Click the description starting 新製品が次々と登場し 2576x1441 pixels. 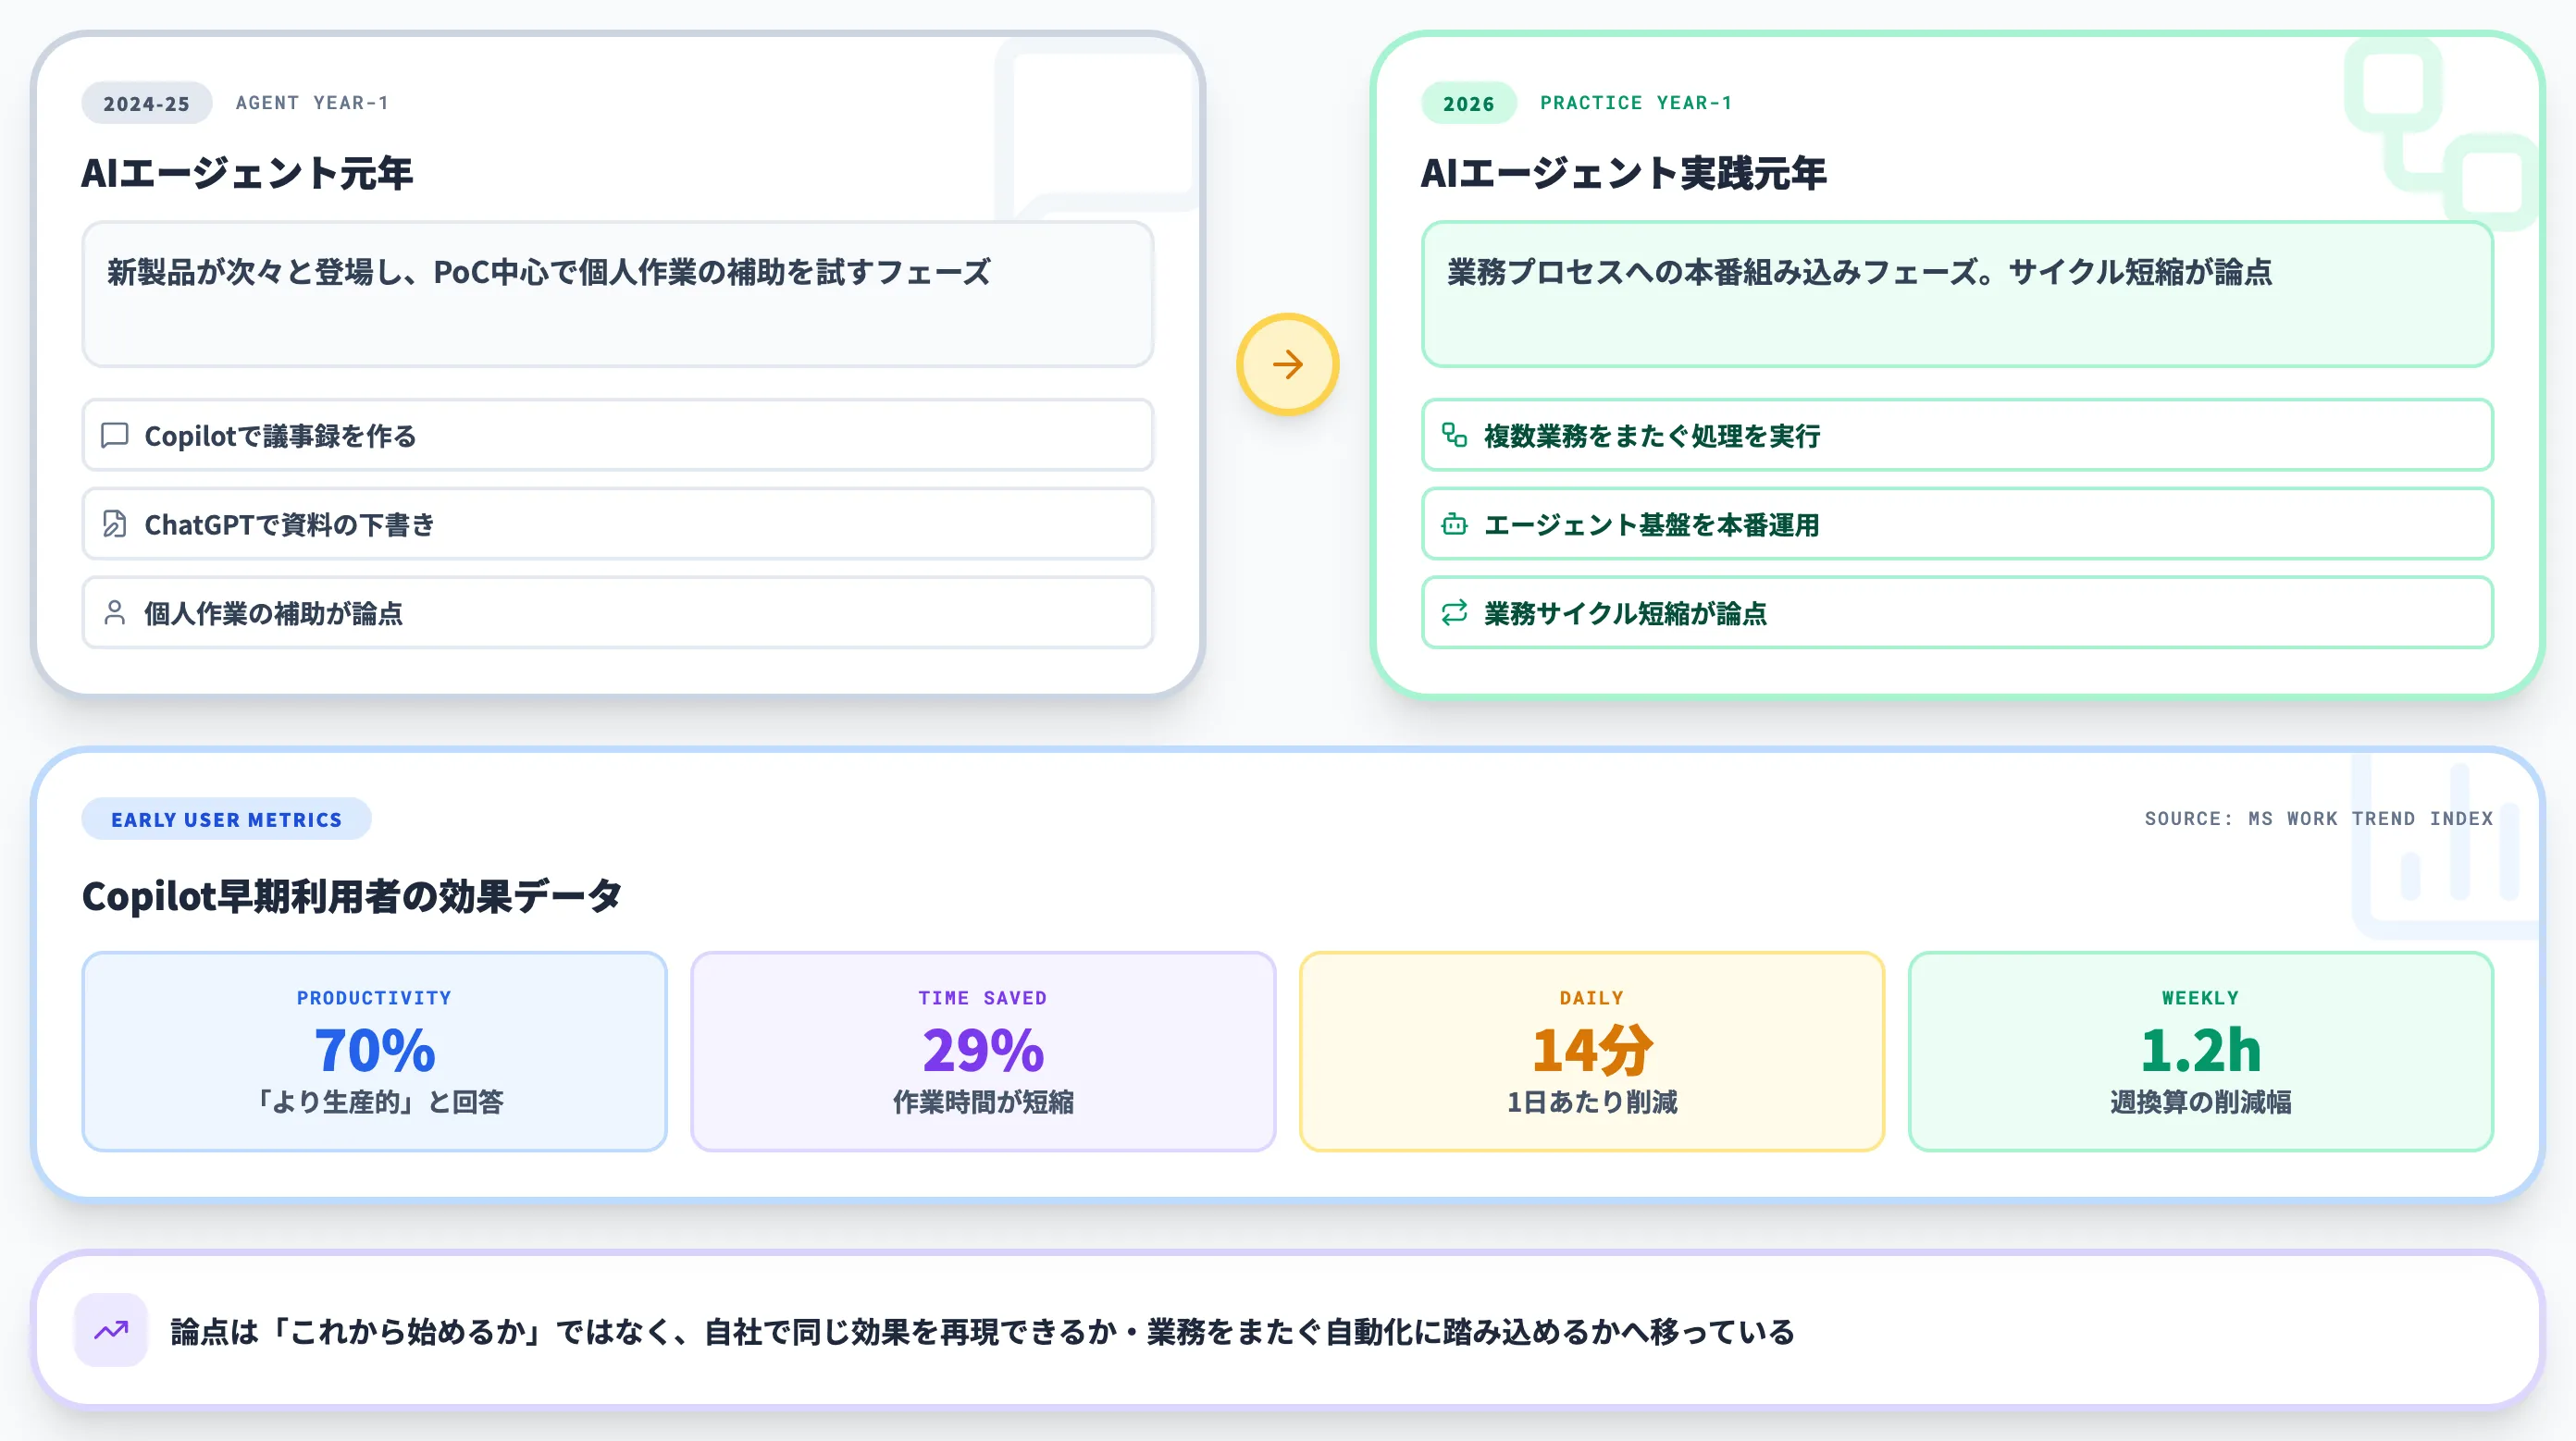click(x=549, y=272)
